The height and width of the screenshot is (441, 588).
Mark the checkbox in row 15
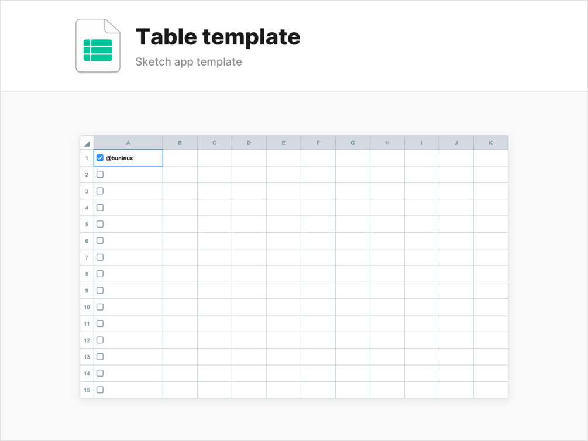[100, 390]
